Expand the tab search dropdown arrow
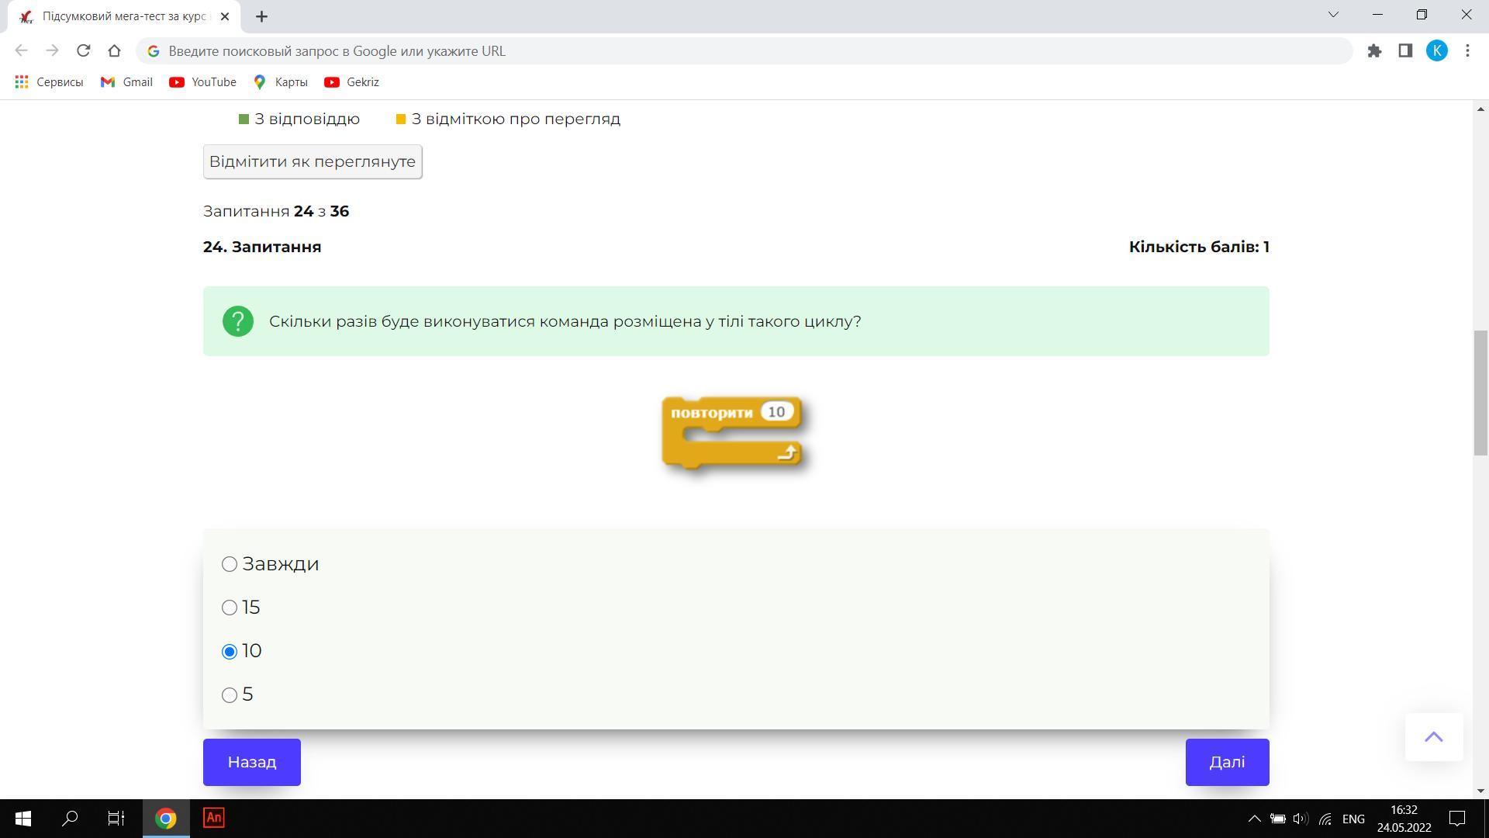Viewport: 1489px width, 838px height. [1333, 15]
